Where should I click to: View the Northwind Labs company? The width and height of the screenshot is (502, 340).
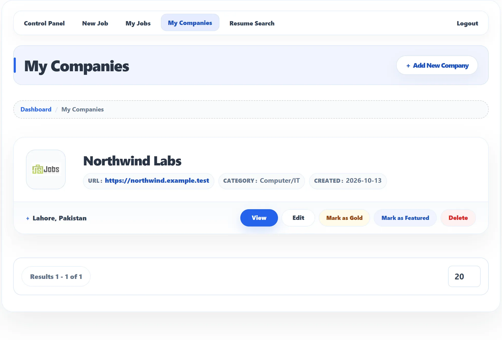point(259,218)
